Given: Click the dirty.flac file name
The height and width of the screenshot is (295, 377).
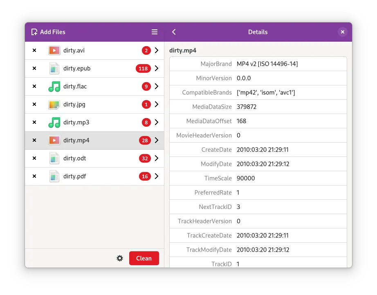Looking at the screenshot, I should click(x=75, y=87).
